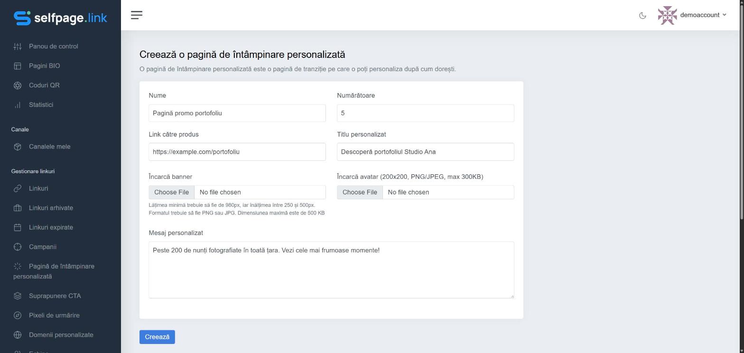Viewport: 744px width, 353px height.
Task: Open Pixeli de urmărire sidebar item
Action: (54, 316)
